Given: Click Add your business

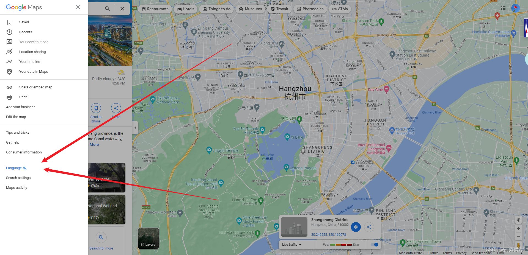Looking at the screenshot, I should click(x=21, y=107).
